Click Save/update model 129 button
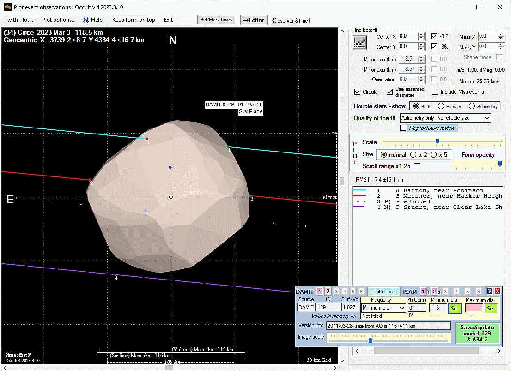511x371 pixels. coord(477,333)
